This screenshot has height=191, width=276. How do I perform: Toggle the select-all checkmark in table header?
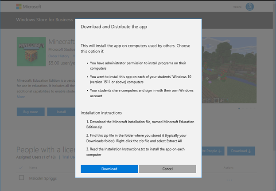point(20,167)
